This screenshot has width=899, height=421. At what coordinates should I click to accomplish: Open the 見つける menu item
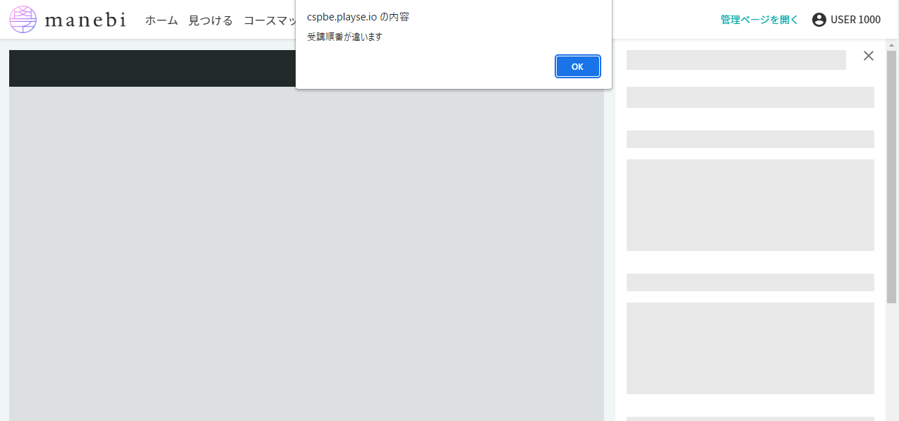point(210,20)
